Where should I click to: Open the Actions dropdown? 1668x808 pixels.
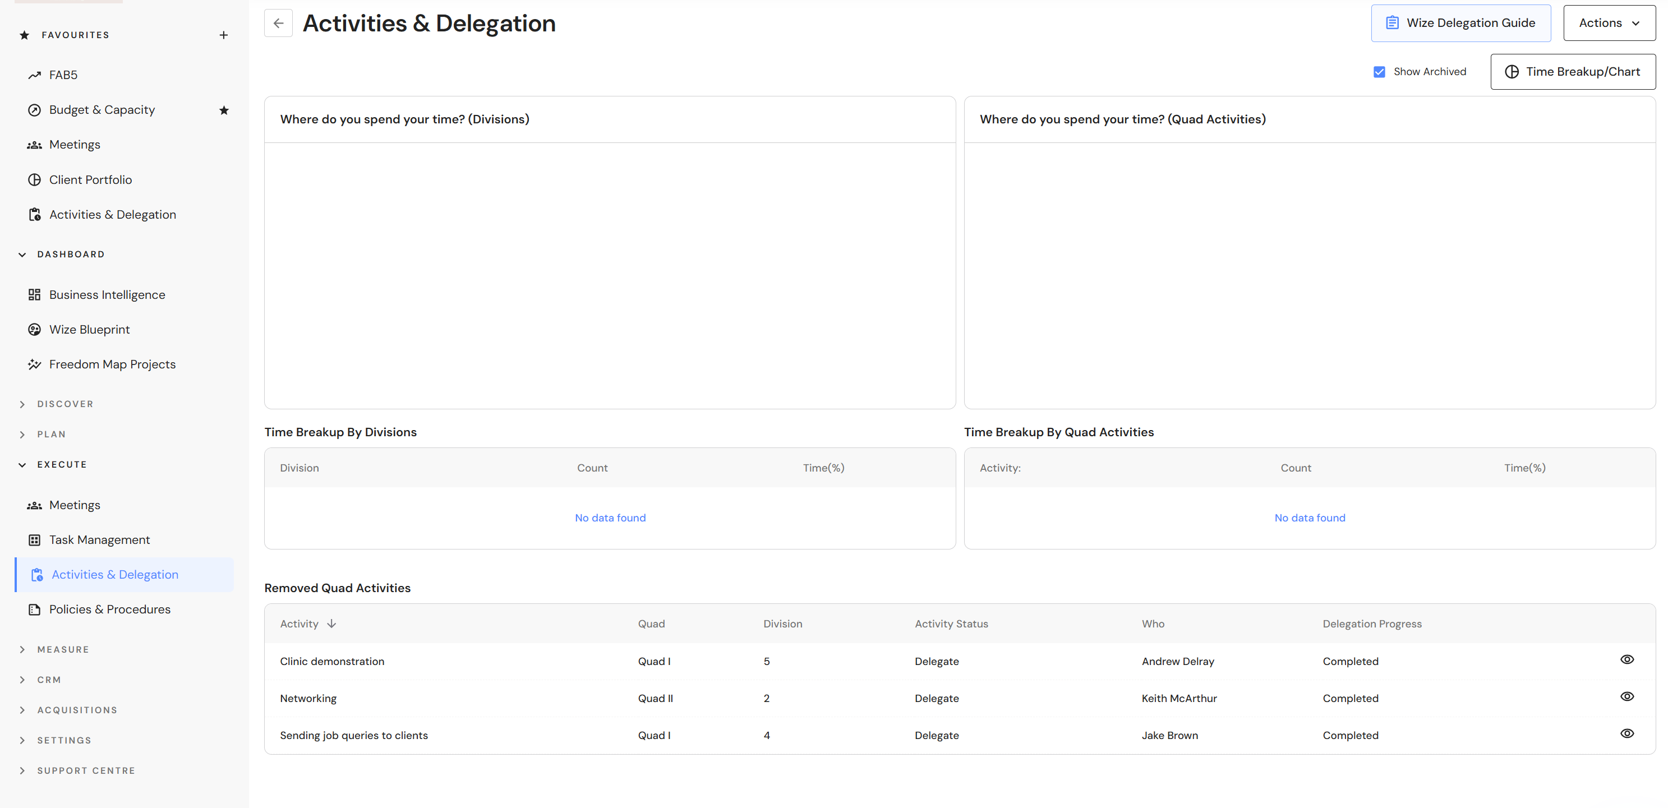tap(1609, 24)
